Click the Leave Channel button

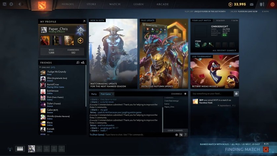click(x=175, y=130)
